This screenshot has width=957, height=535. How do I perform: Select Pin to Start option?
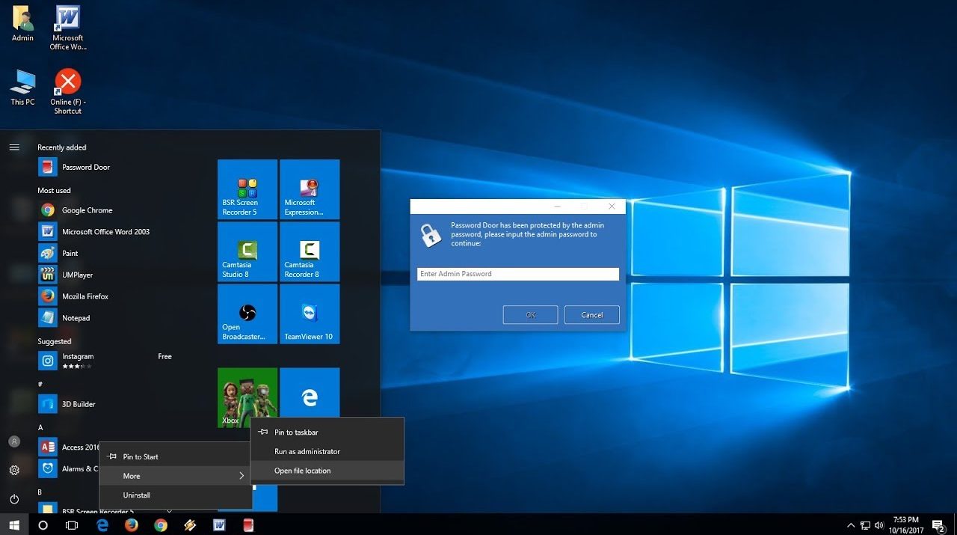pos(141,456)
